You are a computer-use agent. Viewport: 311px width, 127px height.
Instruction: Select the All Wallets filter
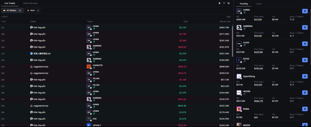tap(12, 10)
